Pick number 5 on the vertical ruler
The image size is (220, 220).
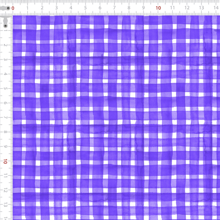pyautogui.click(x=5, y=88)
